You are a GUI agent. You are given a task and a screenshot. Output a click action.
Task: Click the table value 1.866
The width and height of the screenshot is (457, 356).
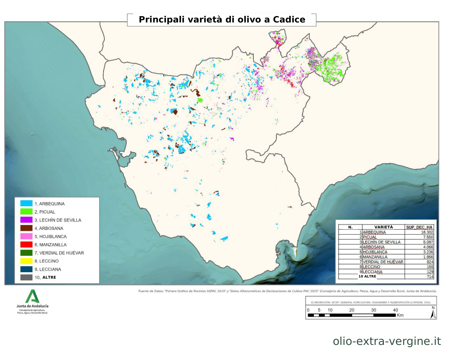(x=428, y=257)
